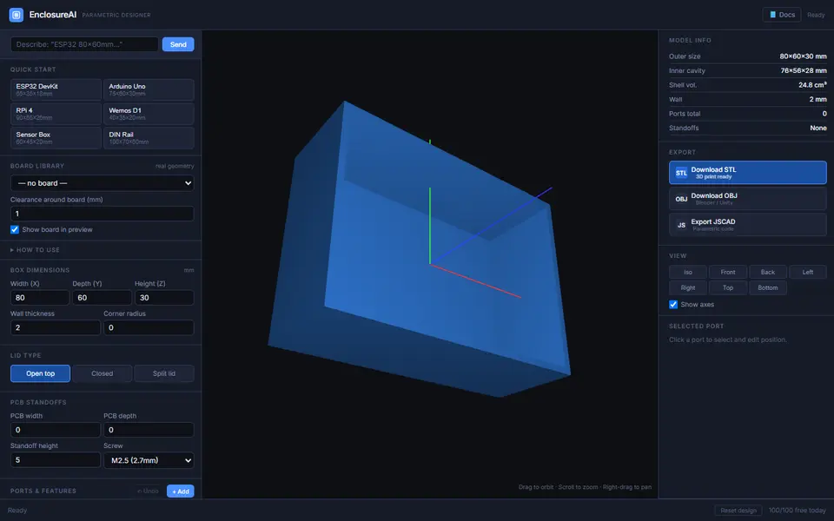Click the Shell vol. value 24.8 cm³
The height and width of the screenshot is (521, 834).
(x=812, y=85)
